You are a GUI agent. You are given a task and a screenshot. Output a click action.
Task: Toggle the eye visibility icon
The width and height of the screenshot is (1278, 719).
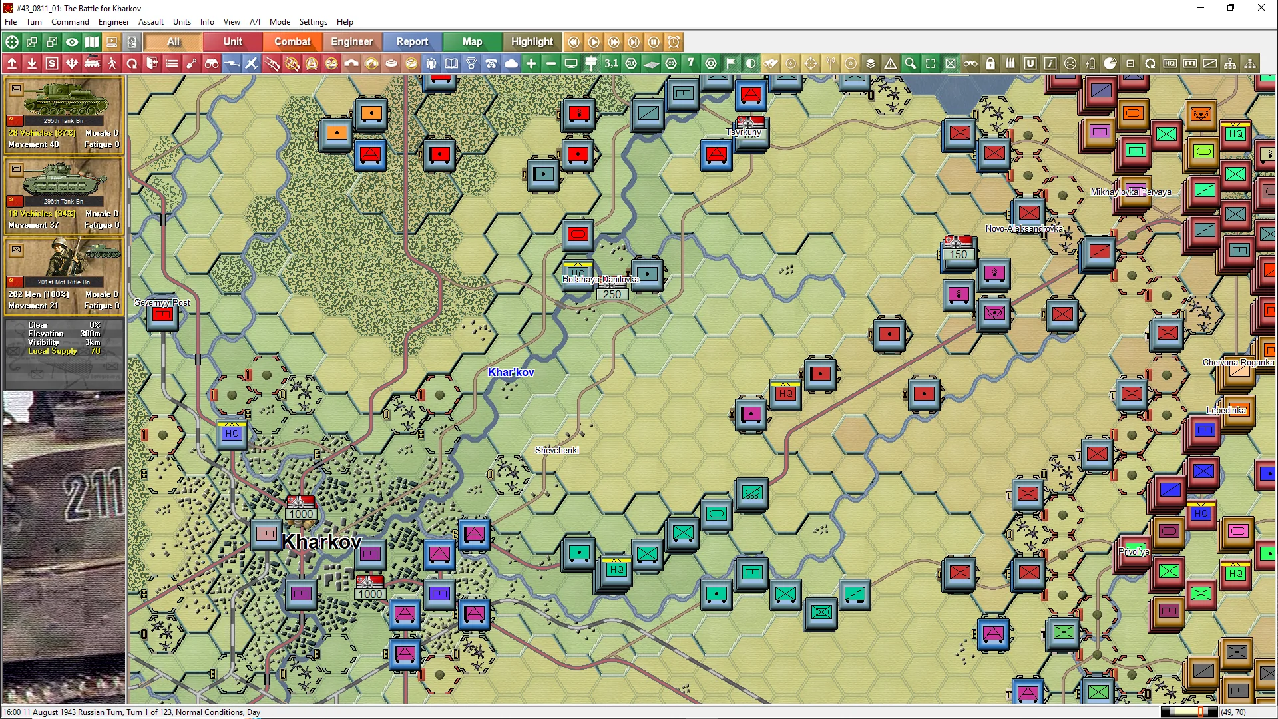[72, 42]
